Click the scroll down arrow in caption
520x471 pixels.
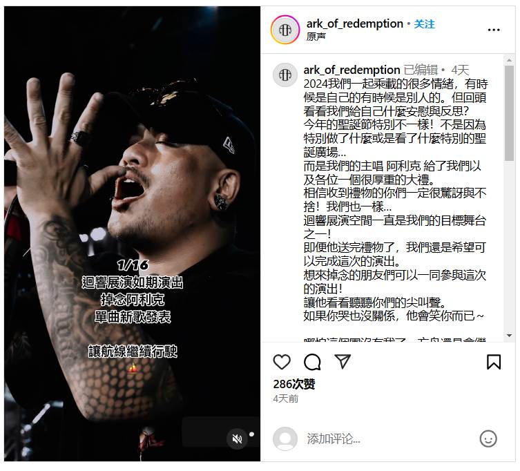pos(509,336)
